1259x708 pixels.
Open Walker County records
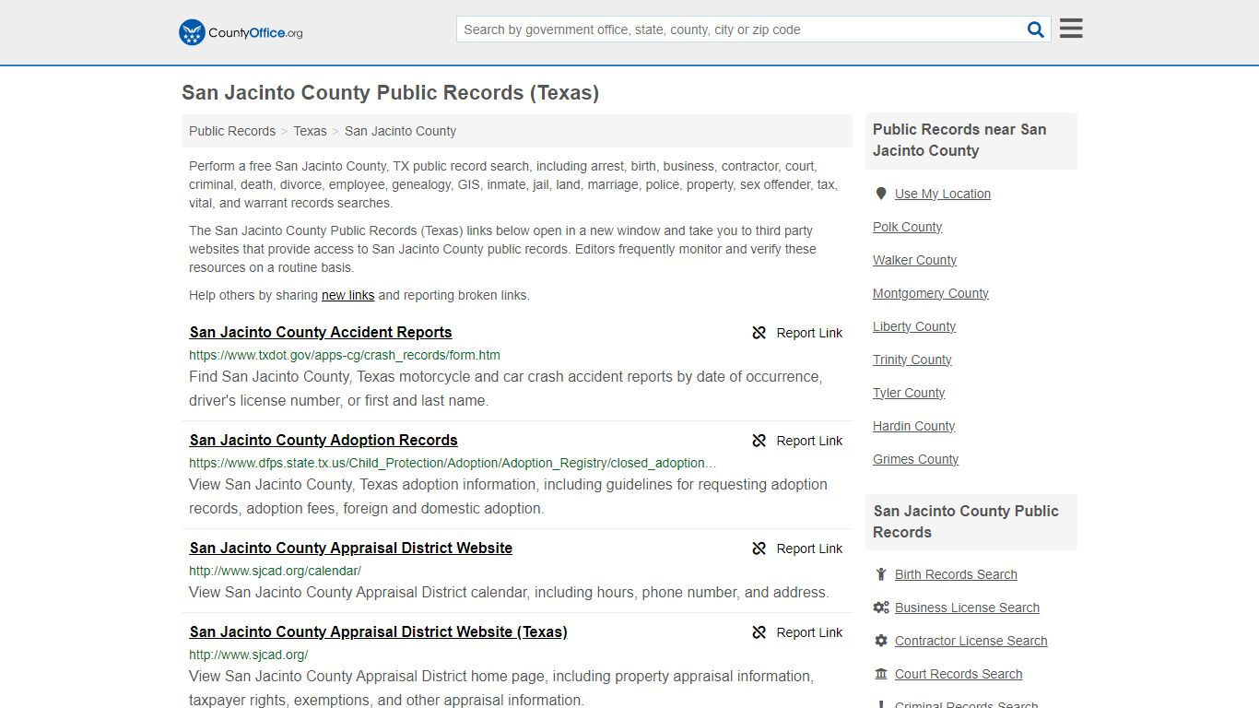coord(915,260)
